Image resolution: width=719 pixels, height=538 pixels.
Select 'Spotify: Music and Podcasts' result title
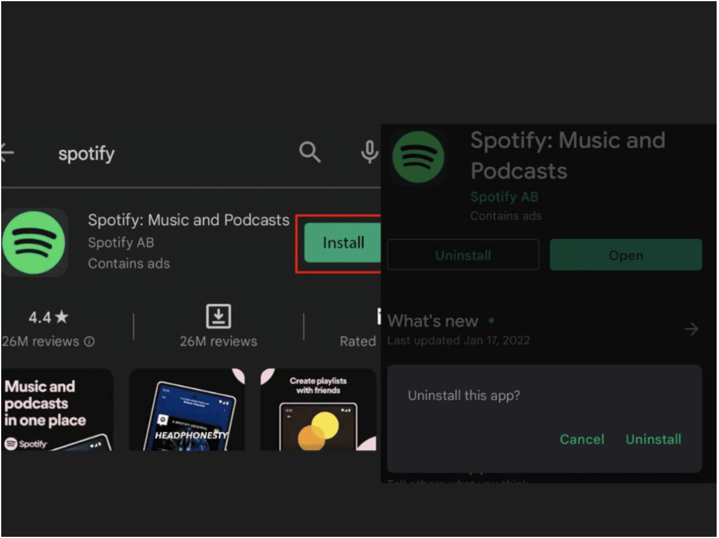pos(189,220)
